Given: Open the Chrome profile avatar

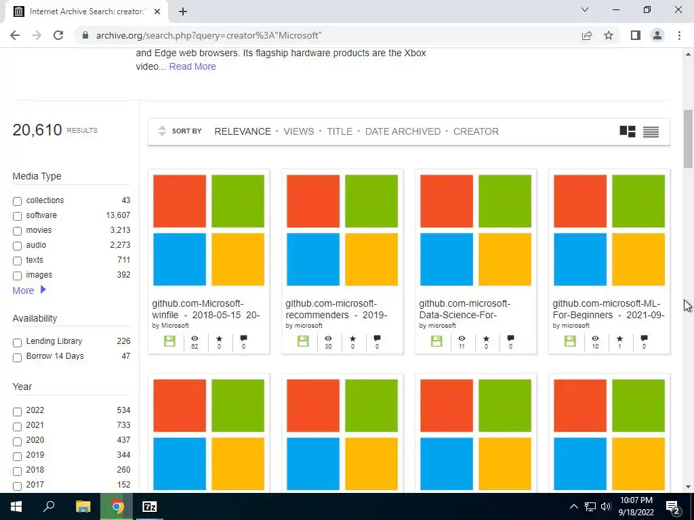Looking at the screenshot, I should click(x=657, y=35).
